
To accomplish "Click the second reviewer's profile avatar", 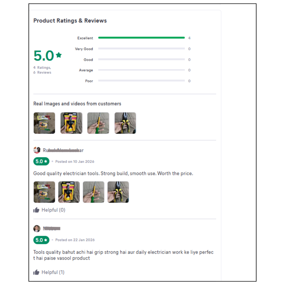I will [x=37, y=228].
